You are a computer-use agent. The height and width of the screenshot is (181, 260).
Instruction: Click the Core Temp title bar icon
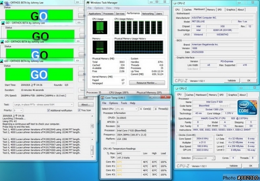[x=103, y=98]
